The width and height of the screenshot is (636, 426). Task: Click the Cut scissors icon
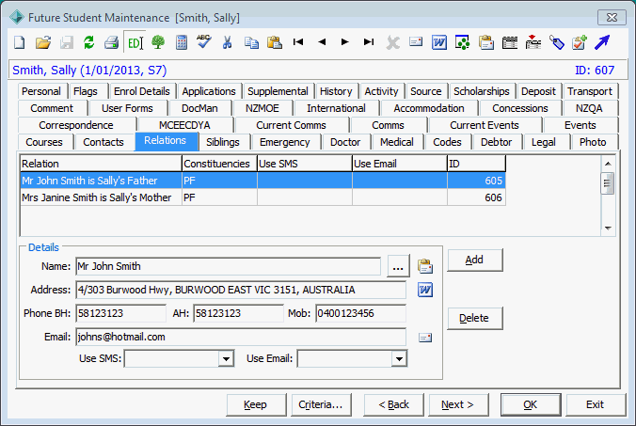coord(227,42)
